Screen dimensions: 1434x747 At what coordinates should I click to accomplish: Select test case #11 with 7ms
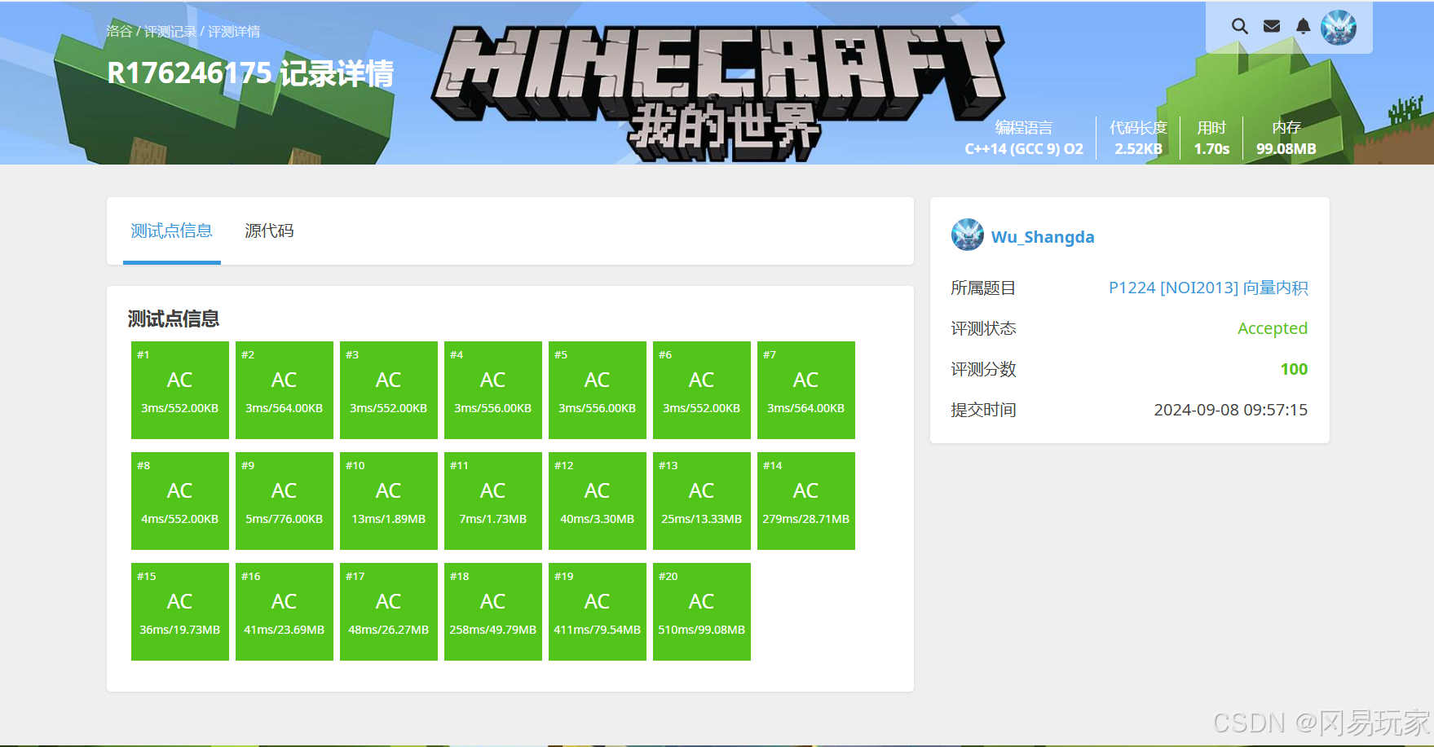click(493, 501)
